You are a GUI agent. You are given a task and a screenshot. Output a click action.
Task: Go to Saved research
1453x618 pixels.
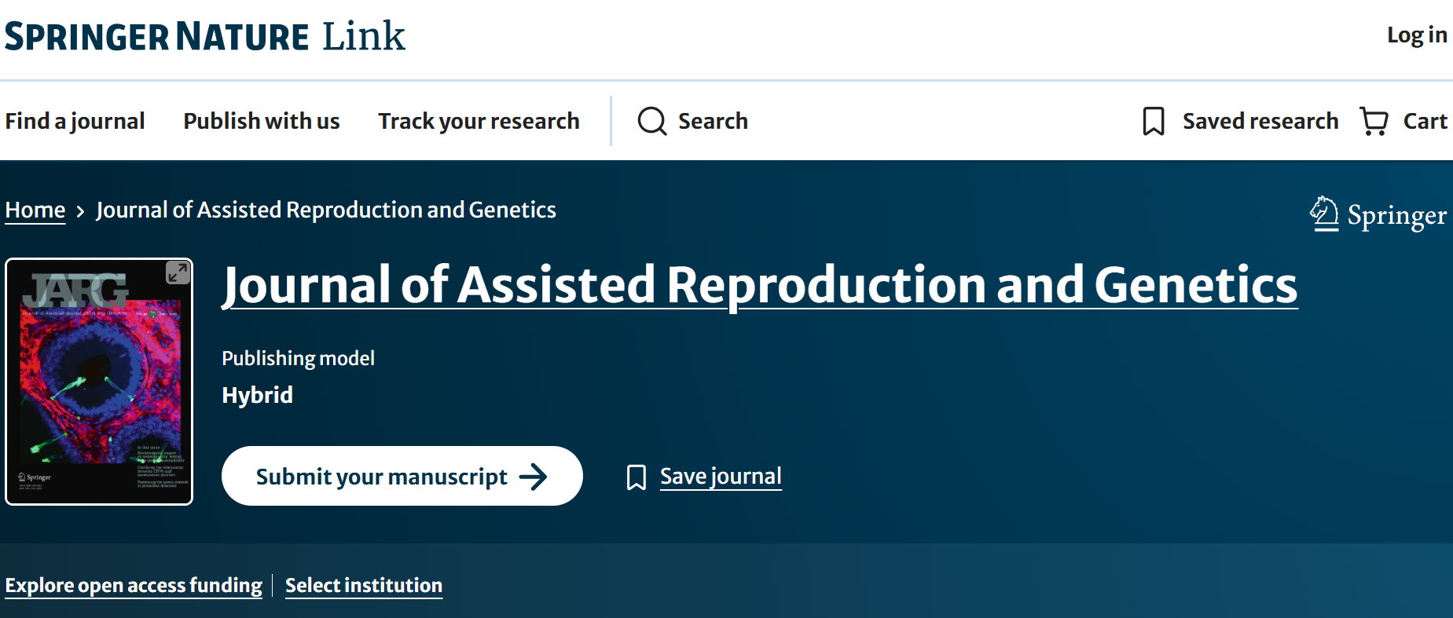pyautogui.click(x=1240, y=121)
